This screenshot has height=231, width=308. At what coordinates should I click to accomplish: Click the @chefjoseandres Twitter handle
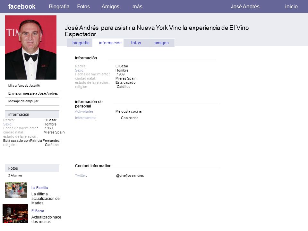coord(130,175)
